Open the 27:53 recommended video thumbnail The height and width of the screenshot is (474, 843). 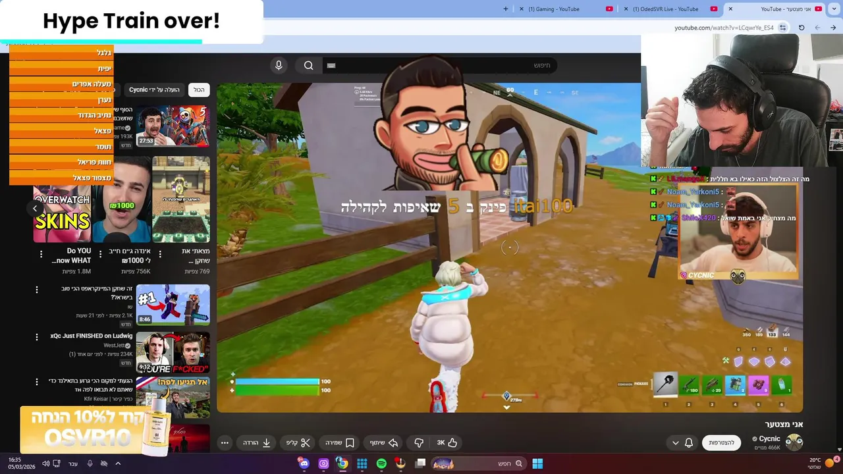[173, 126]
